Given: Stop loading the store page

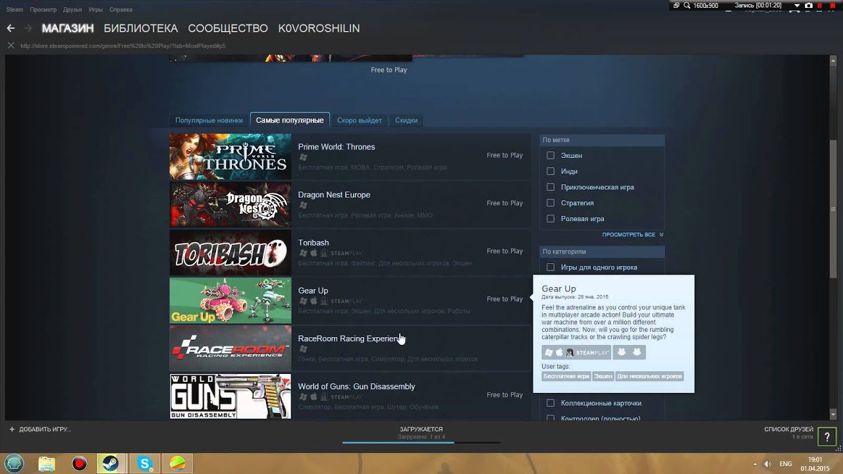Looking at the screenshot, I should pos(11,46).
